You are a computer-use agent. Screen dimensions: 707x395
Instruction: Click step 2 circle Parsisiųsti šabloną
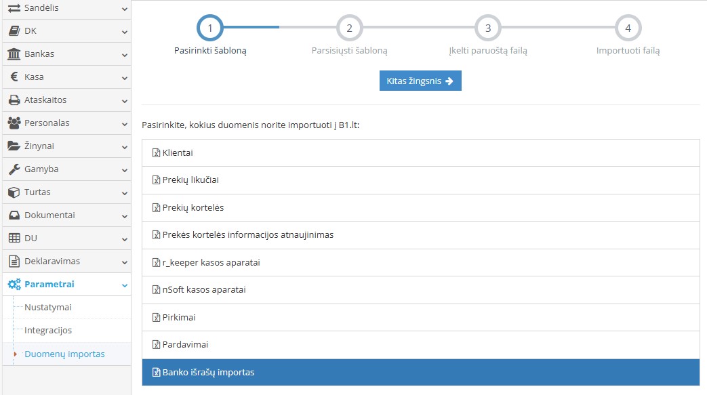click(x=349, y=28)
